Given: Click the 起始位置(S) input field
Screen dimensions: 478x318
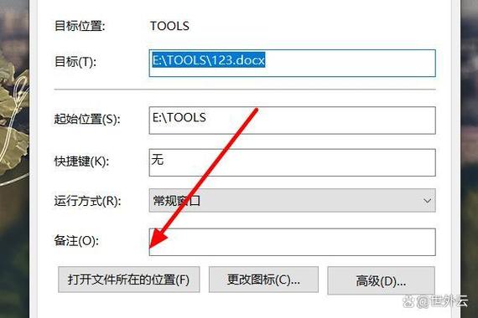Looking at the screenshot, I should (x=292, y=121).
